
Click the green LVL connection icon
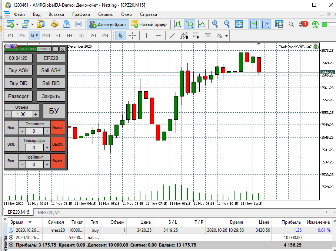tap(315, 24)
